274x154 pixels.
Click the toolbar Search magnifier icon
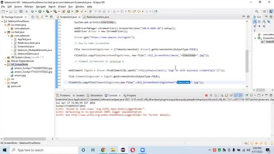(x=257, y=12)
